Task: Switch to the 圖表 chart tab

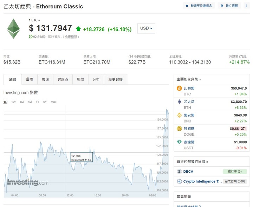Action: (x=30, y=79)
